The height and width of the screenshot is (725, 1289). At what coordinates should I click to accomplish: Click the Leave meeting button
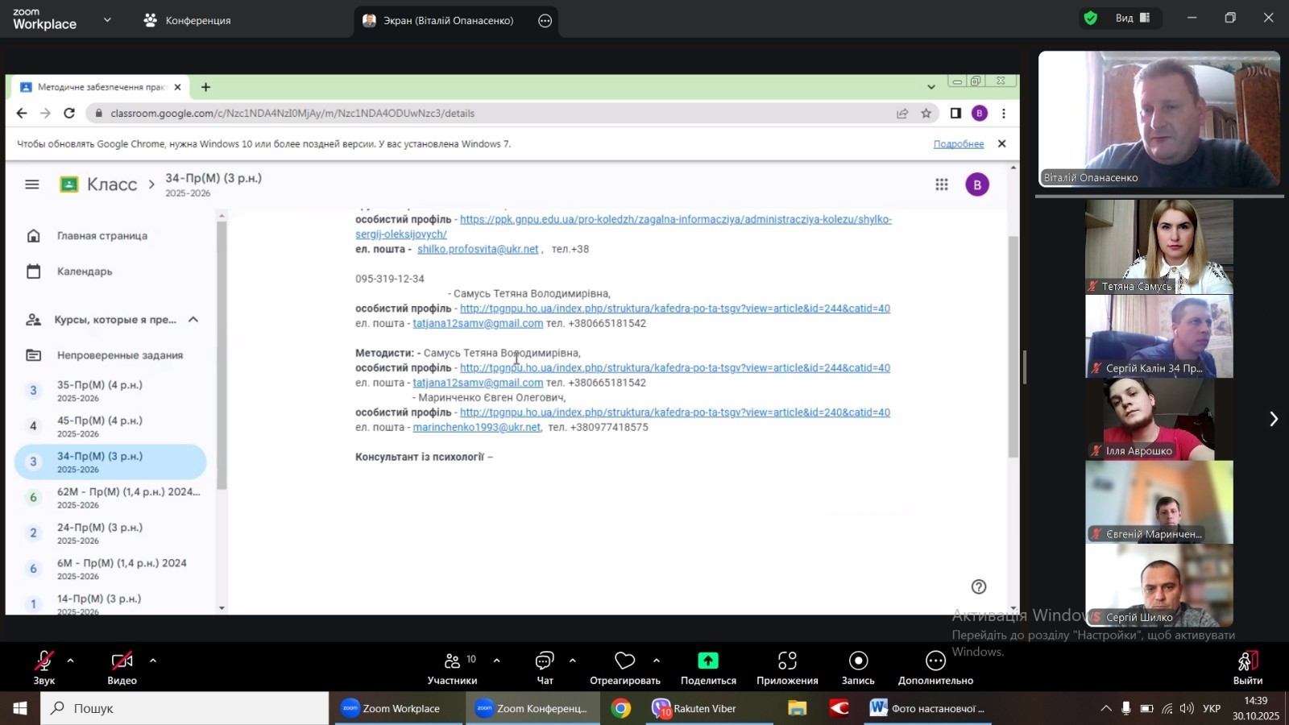coord(1247,667)
